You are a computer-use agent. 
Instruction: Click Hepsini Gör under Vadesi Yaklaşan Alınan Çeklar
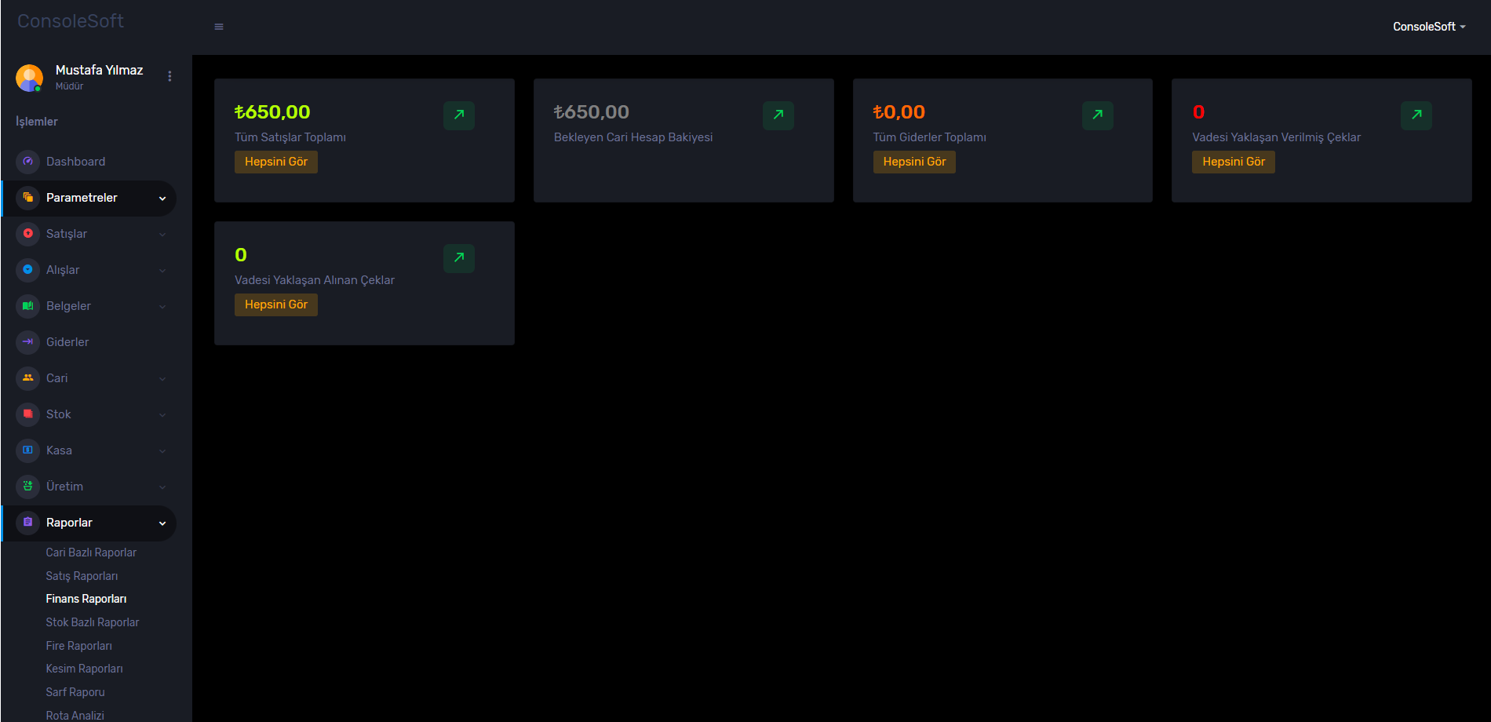pyautogui.click(x=276, y=304)
